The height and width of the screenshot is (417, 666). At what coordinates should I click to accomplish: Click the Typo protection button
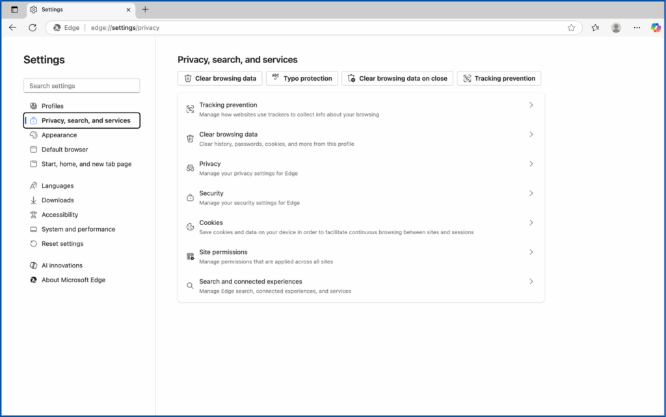[302, 79]
